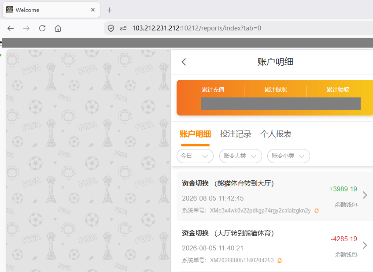373x272 pixels.
Task: Click 资金切换 (大厅转到熊猫体育) title
Action: point(228,233)
